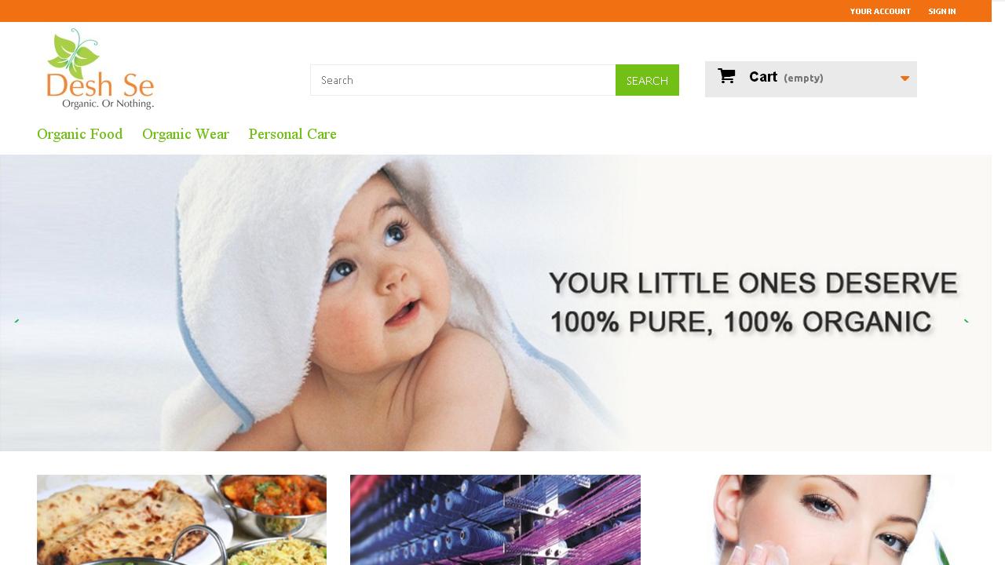The width and height of the screenshot is (1005, 565).
Task: Focus the Search text field
Action: 463,80
